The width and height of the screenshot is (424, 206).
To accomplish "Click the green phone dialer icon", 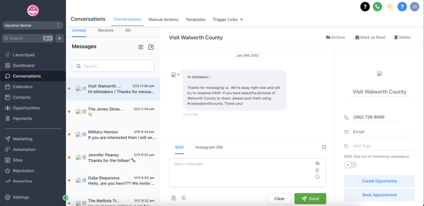I will point(377,7).
